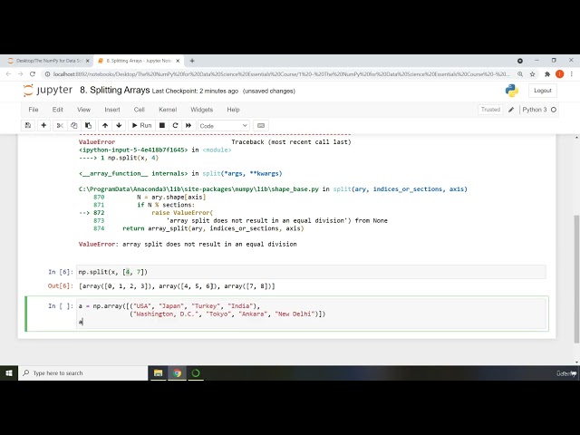The image size is (580, 435).
Task: Open the Help menu
Action: click(233, 110)
